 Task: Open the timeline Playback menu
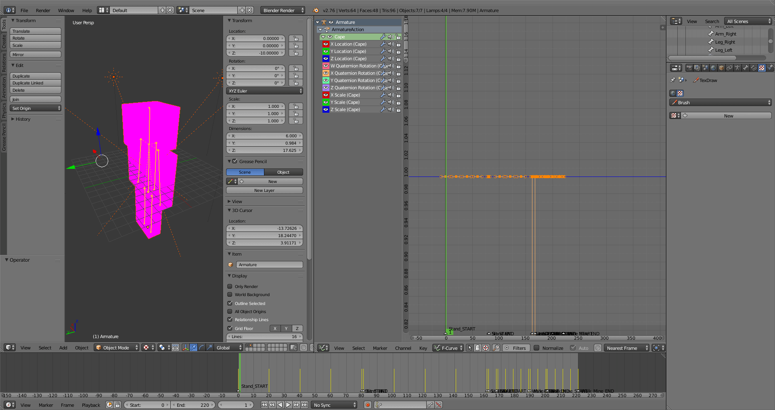[x=91, y=405]
